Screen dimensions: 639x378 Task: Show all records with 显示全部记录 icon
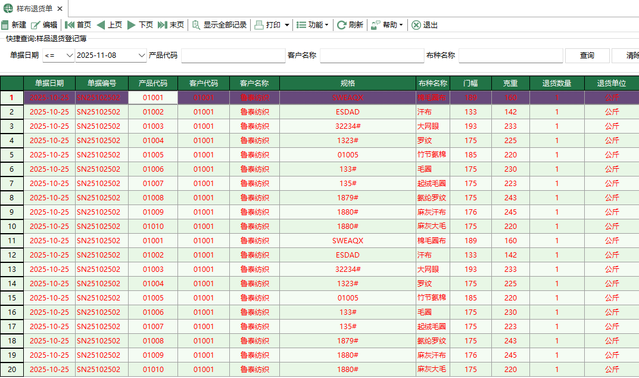[x=220, y=25]
